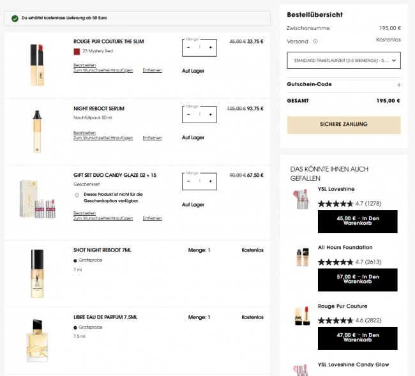
Task: Click Bearbeiten for Night Reboot Serum
Action: [x=84, y=133]
